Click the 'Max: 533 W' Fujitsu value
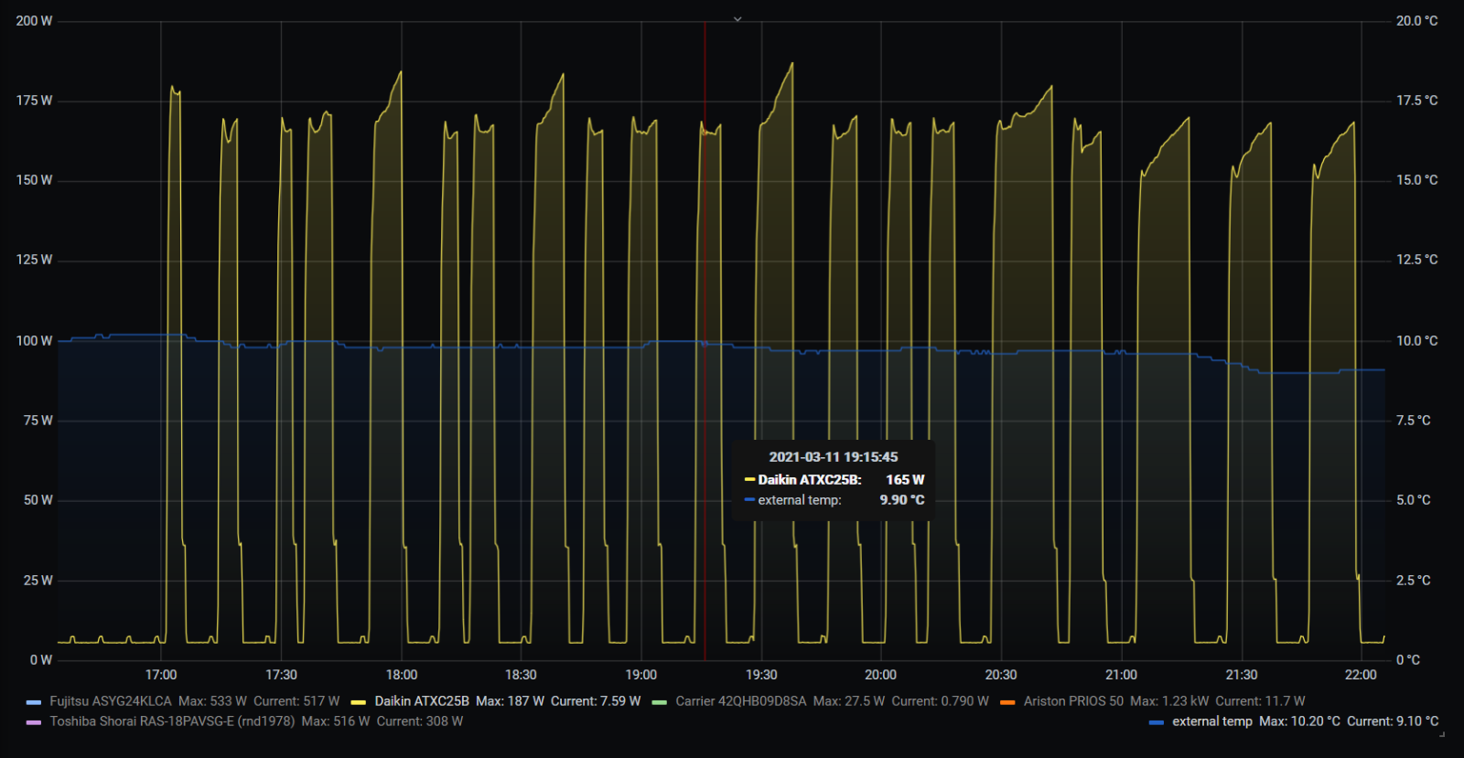1464x758 pixels. (212, 701)
